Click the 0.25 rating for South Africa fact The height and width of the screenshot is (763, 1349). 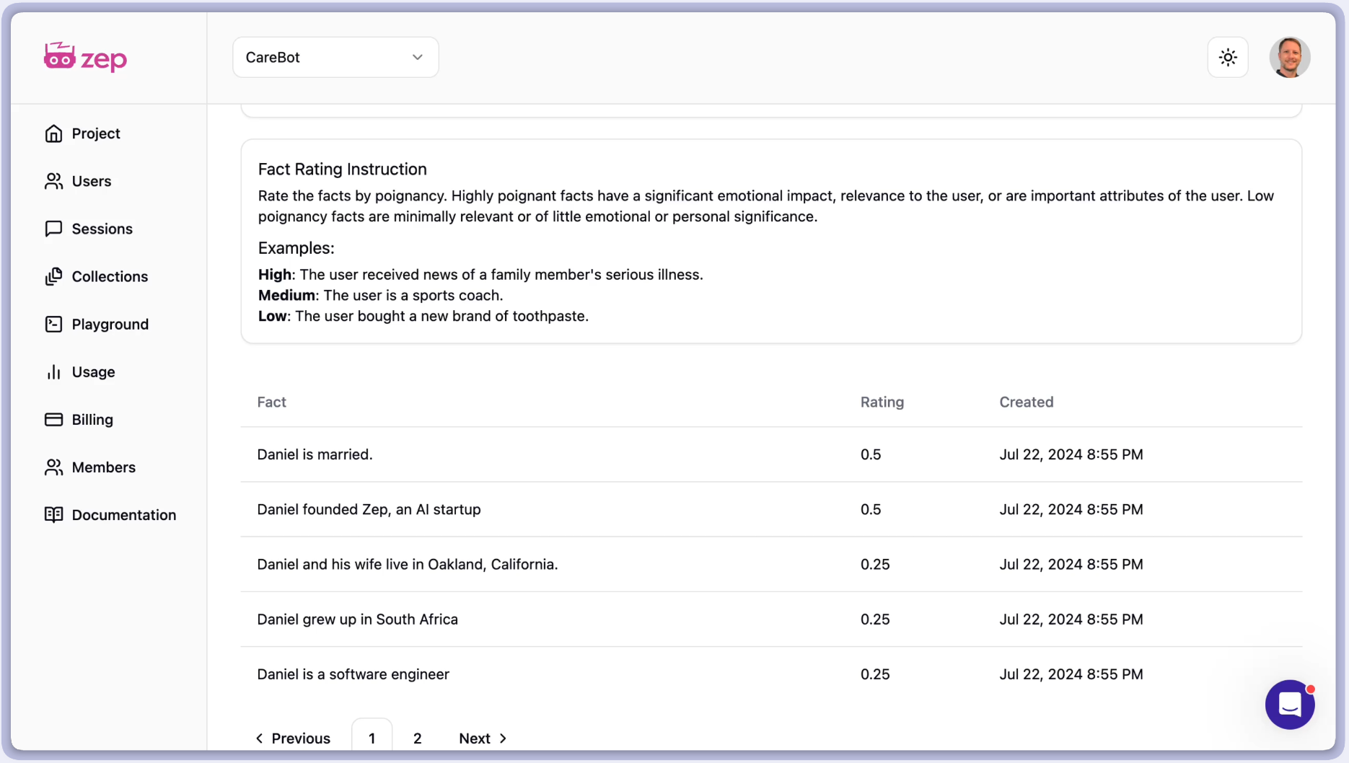[x=875, y=619]
